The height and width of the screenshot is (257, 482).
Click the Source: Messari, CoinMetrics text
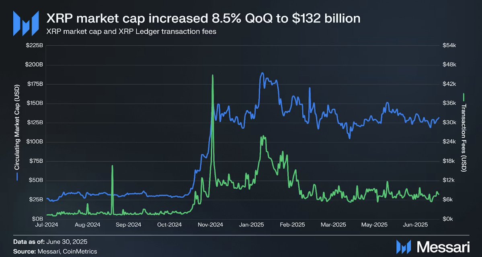pos(55,251)
